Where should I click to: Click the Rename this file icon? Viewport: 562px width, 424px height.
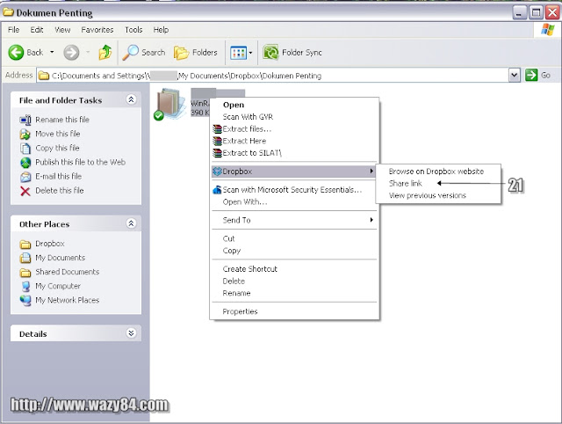coord(25,120)
